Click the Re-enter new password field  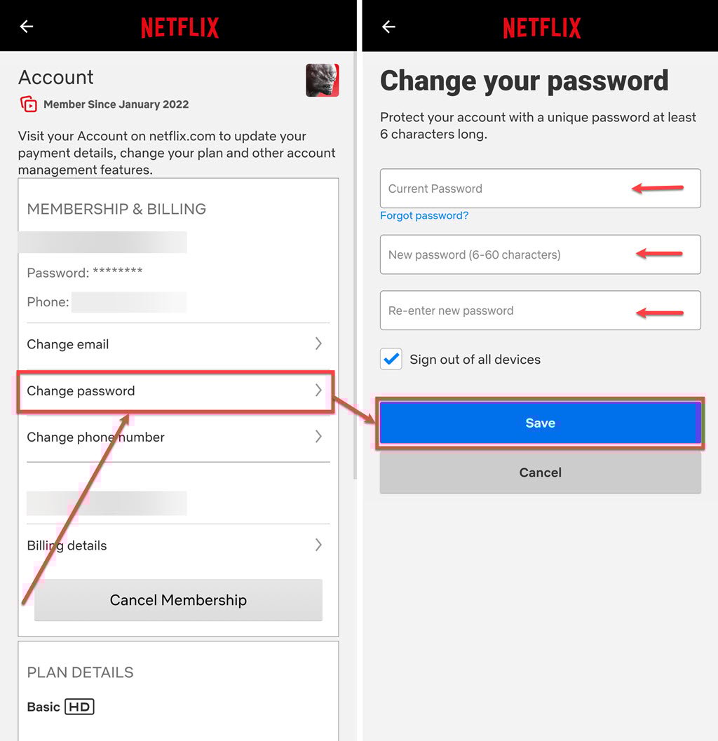[491, 310]
